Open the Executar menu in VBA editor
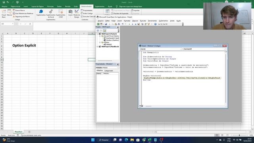Image resolution: width=254 pixels, height=143 pixels. click(143, 21)
